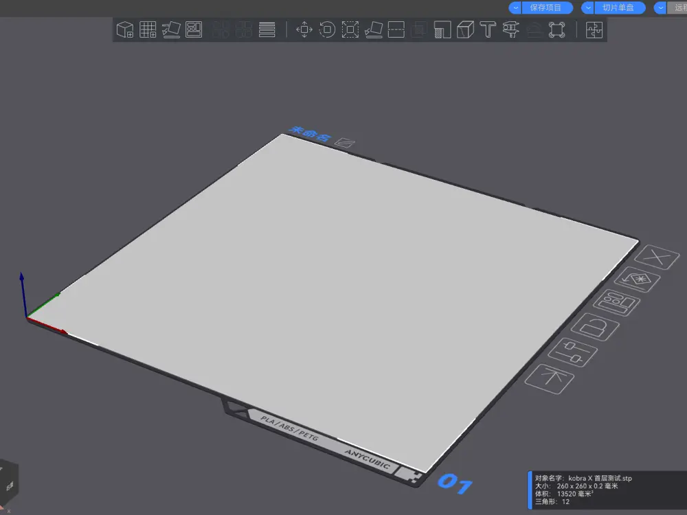687x515 pixels.
Task: Select the Rotate tool
Action: click(327, 30)
